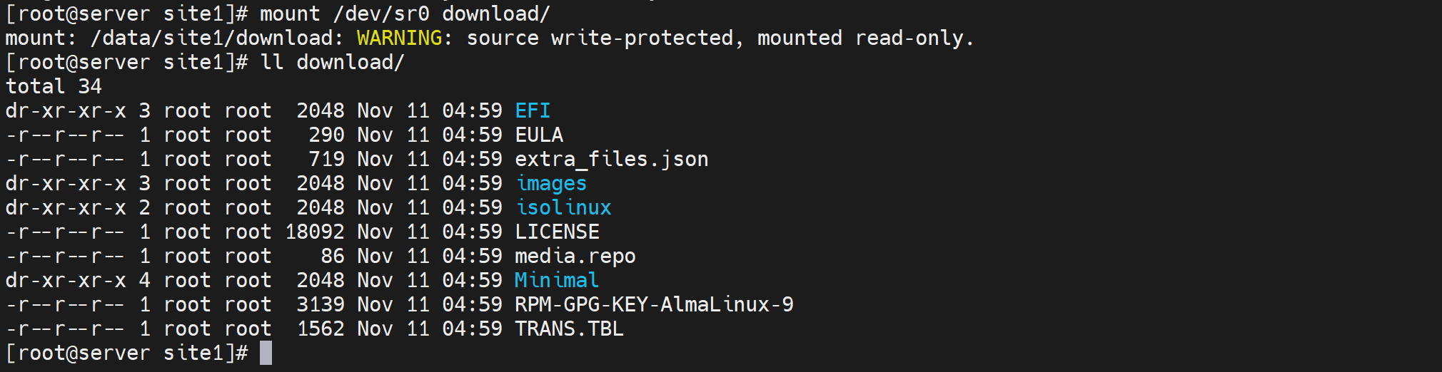Click the 'mounted read-only.' message text
The height and width of the screenshot is (372, 1442).
(865, 38)
